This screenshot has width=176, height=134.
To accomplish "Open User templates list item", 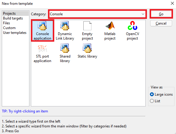I will pyautogui.click(x=16, y=33).
